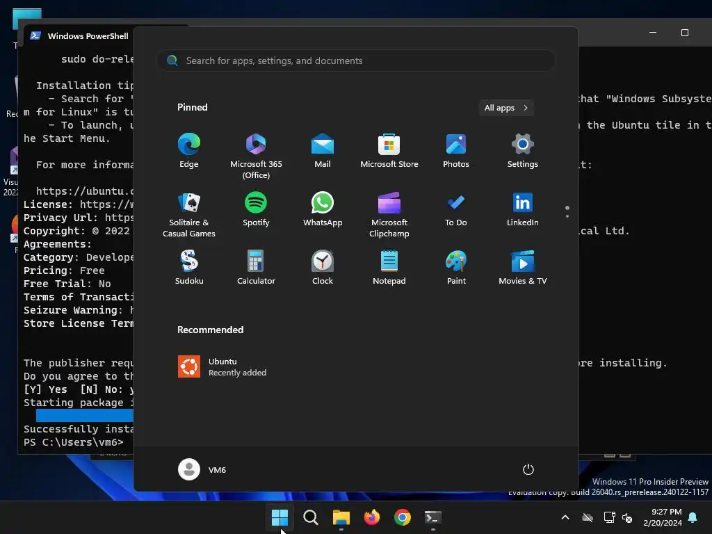Image resolution: width=712 pixels, height=534 pixels.
Task: Expand the All apps list
Action: pos(506,108)
